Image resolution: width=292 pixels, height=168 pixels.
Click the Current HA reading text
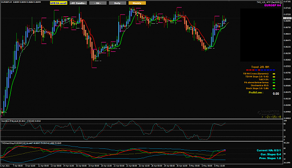pyautogui.click(x=269, y=150)
